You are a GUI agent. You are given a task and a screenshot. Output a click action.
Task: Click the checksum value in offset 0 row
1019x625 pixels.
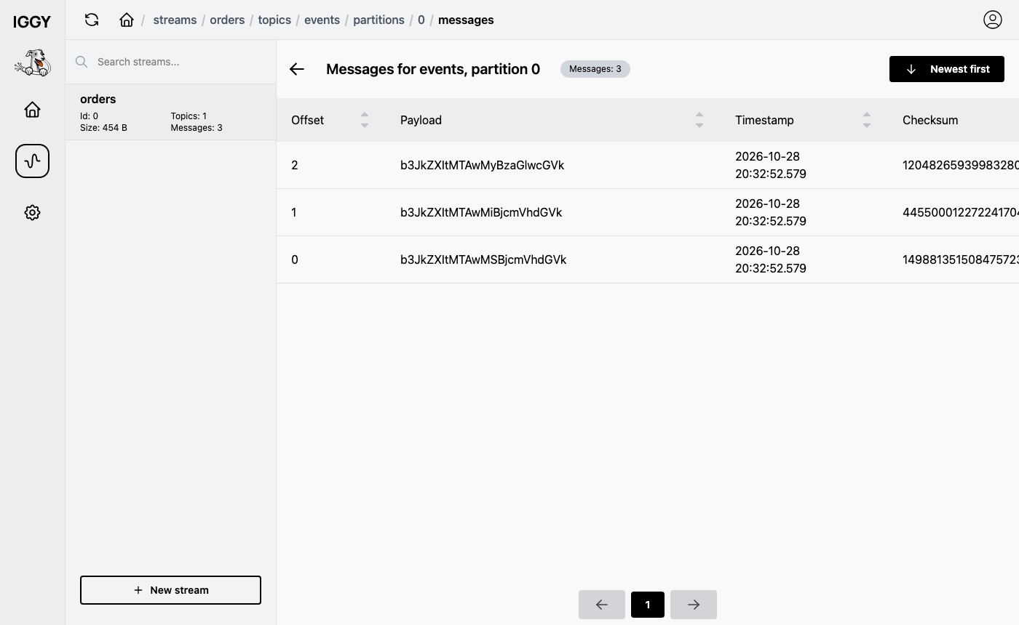[x=961, y=259]
